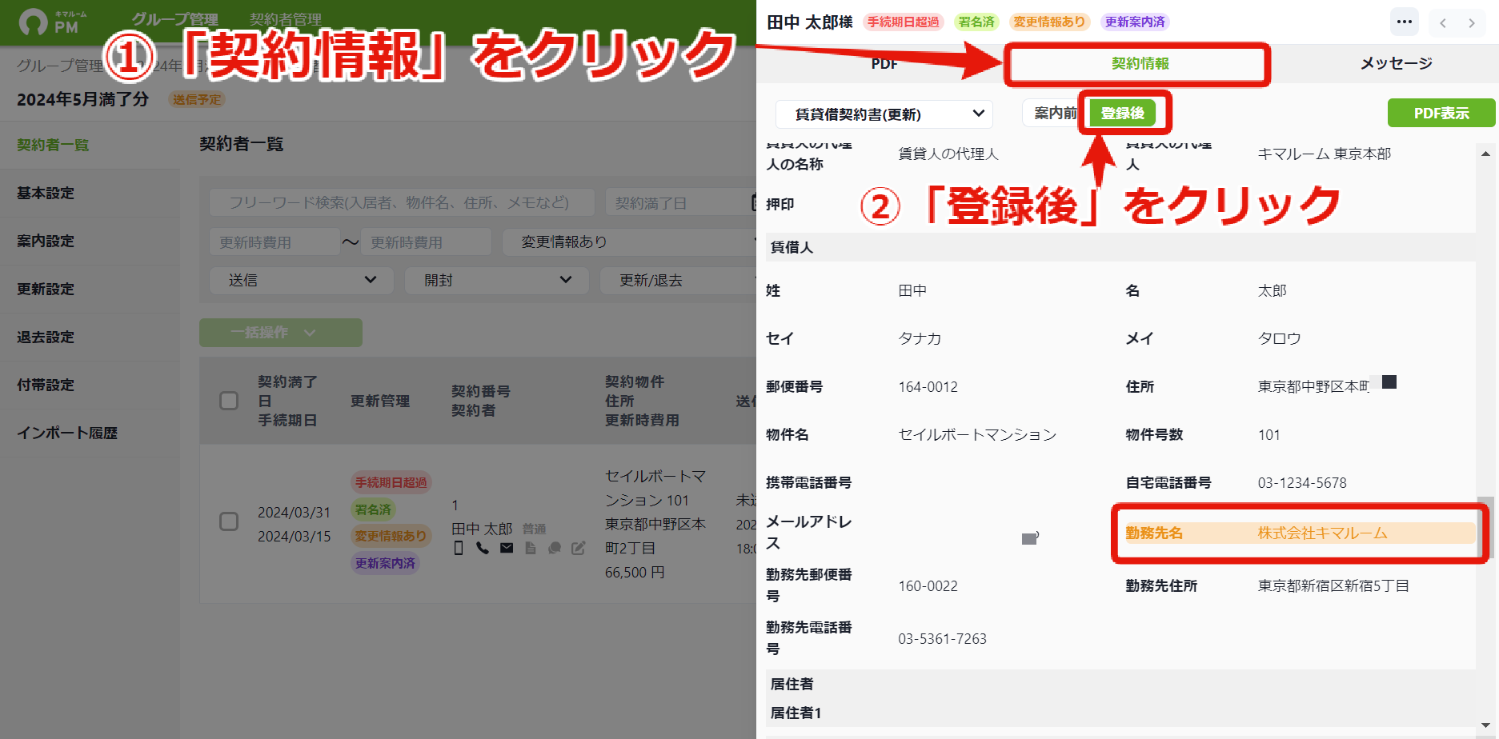The image size is (1499, 739).
Task: Click the タナカ furigana value
Action: [x=920, y=338]
